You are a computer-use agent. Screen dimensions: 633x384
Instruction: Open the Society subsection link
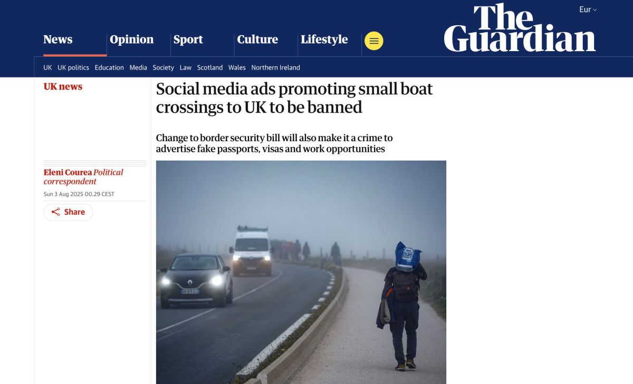pyautogui.click(x=163, y=67)
